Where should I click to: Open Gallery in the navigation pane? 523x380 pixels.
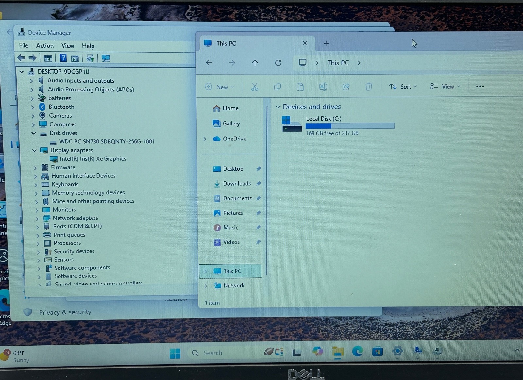click(231, 124)
